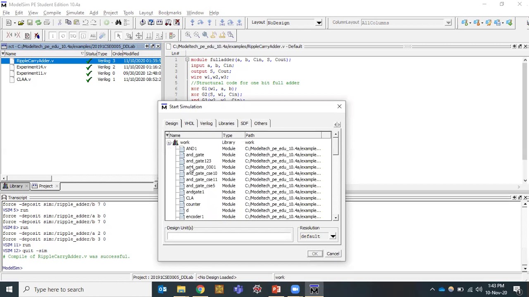Open the column filter triangle in Start Simulation

[x=167, y=135]
